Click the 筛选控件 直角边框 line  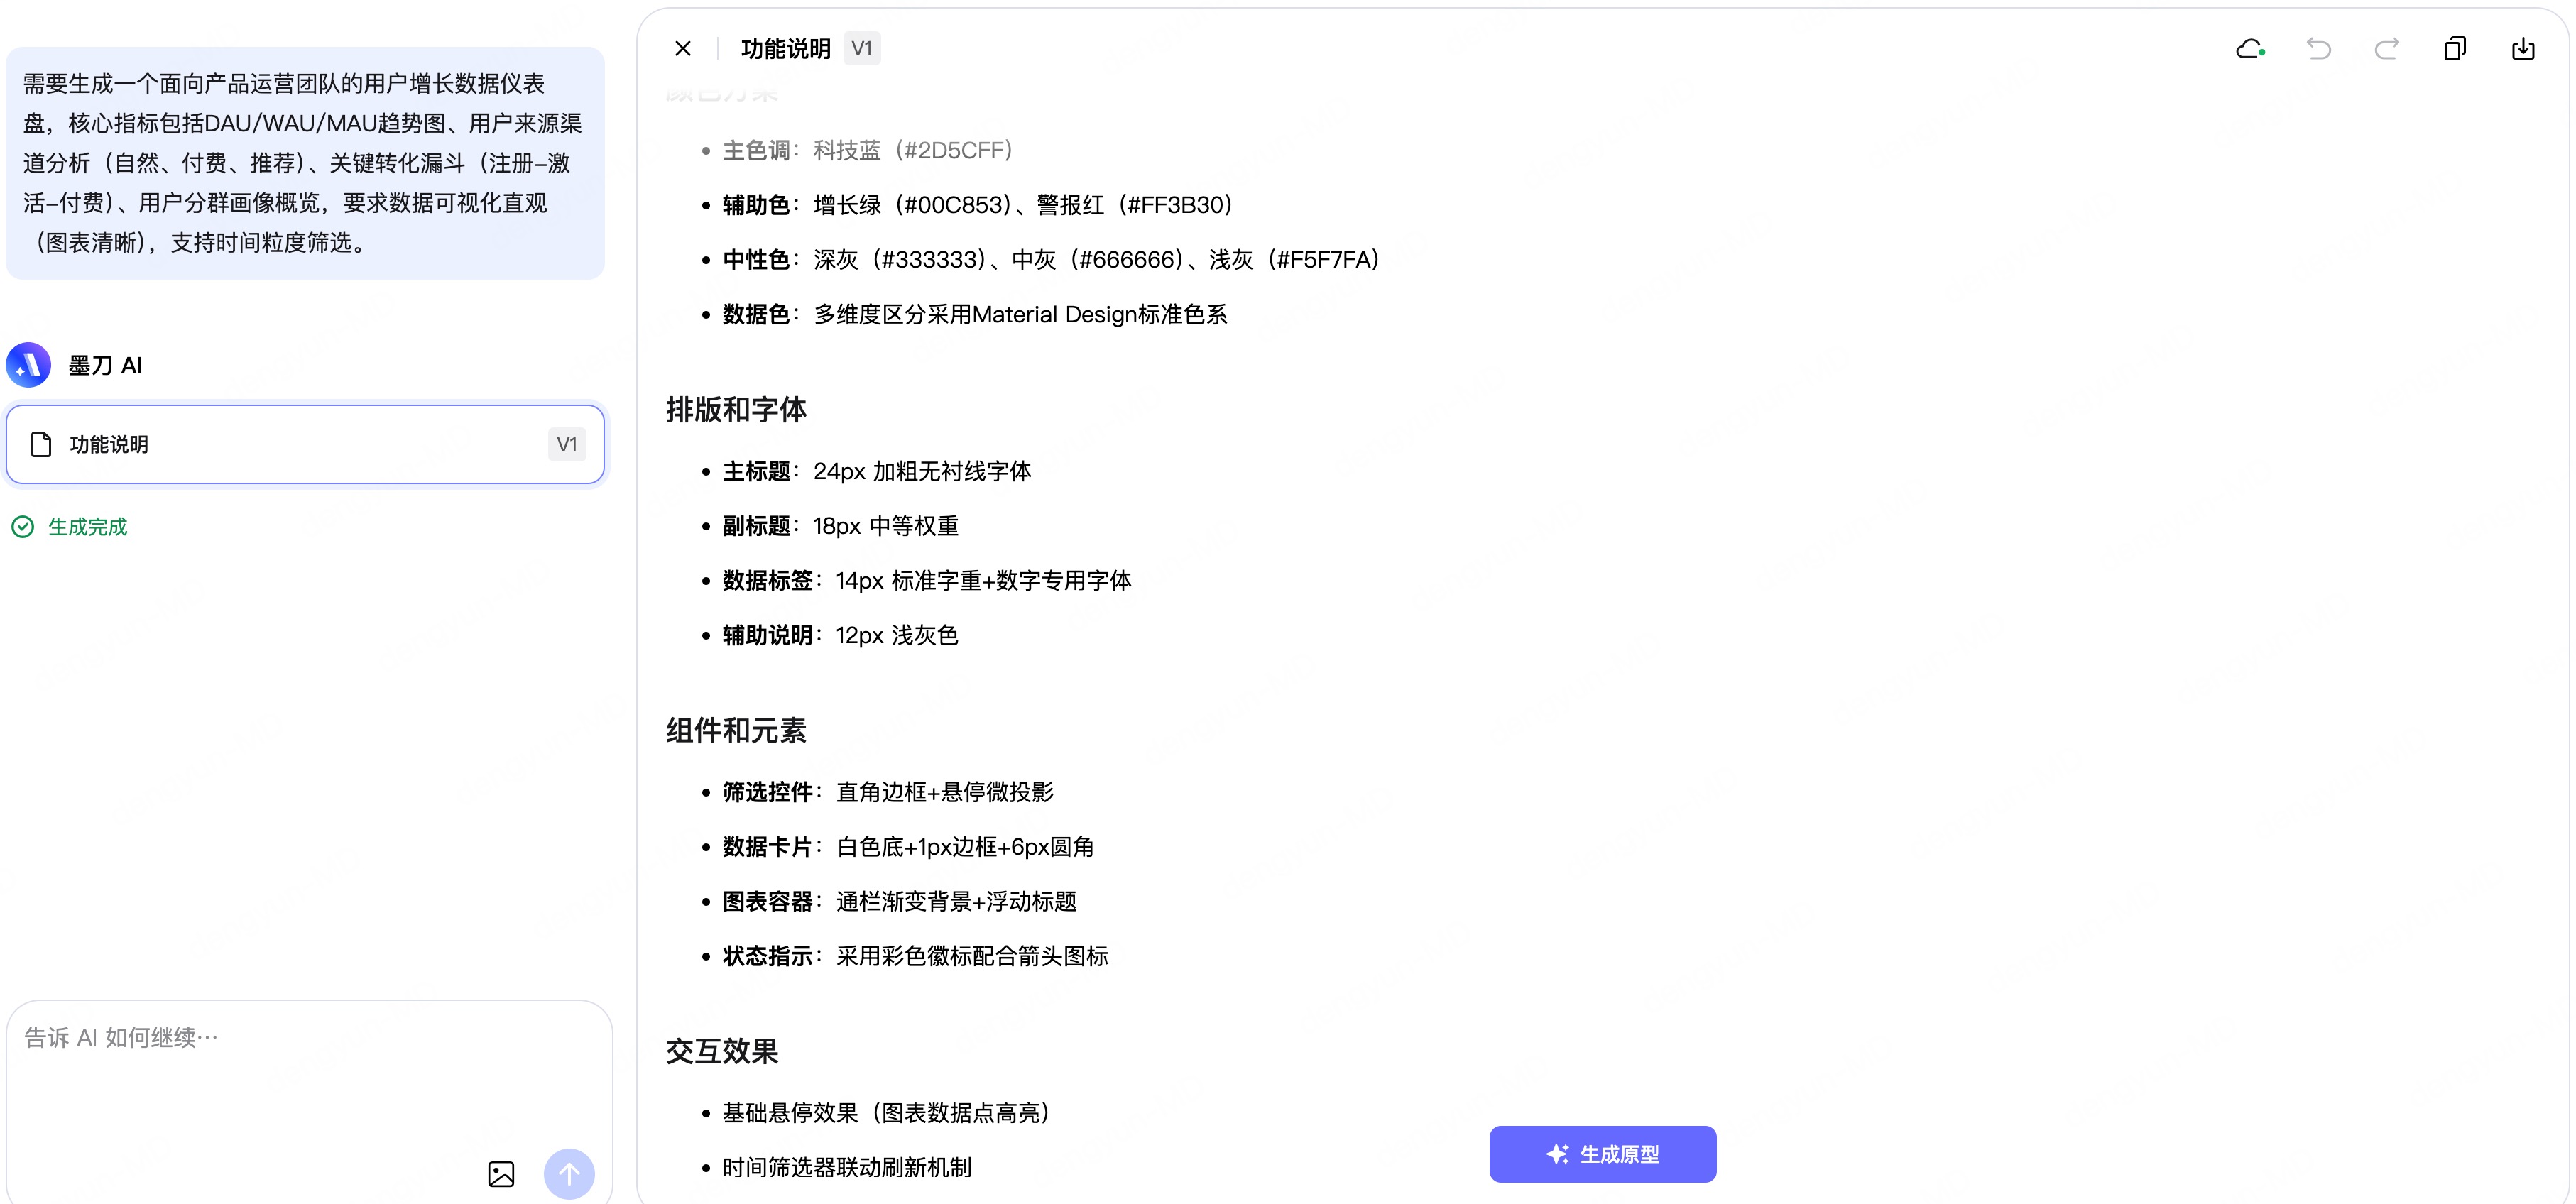[888, 792]
